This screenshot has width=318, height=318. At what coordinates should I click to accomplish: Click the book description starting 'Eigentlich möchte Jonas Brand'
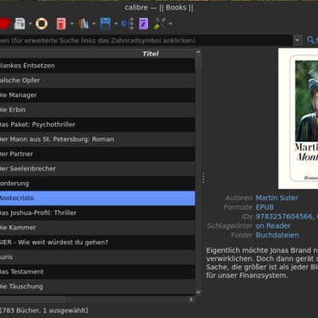click(x=262, y=262)
